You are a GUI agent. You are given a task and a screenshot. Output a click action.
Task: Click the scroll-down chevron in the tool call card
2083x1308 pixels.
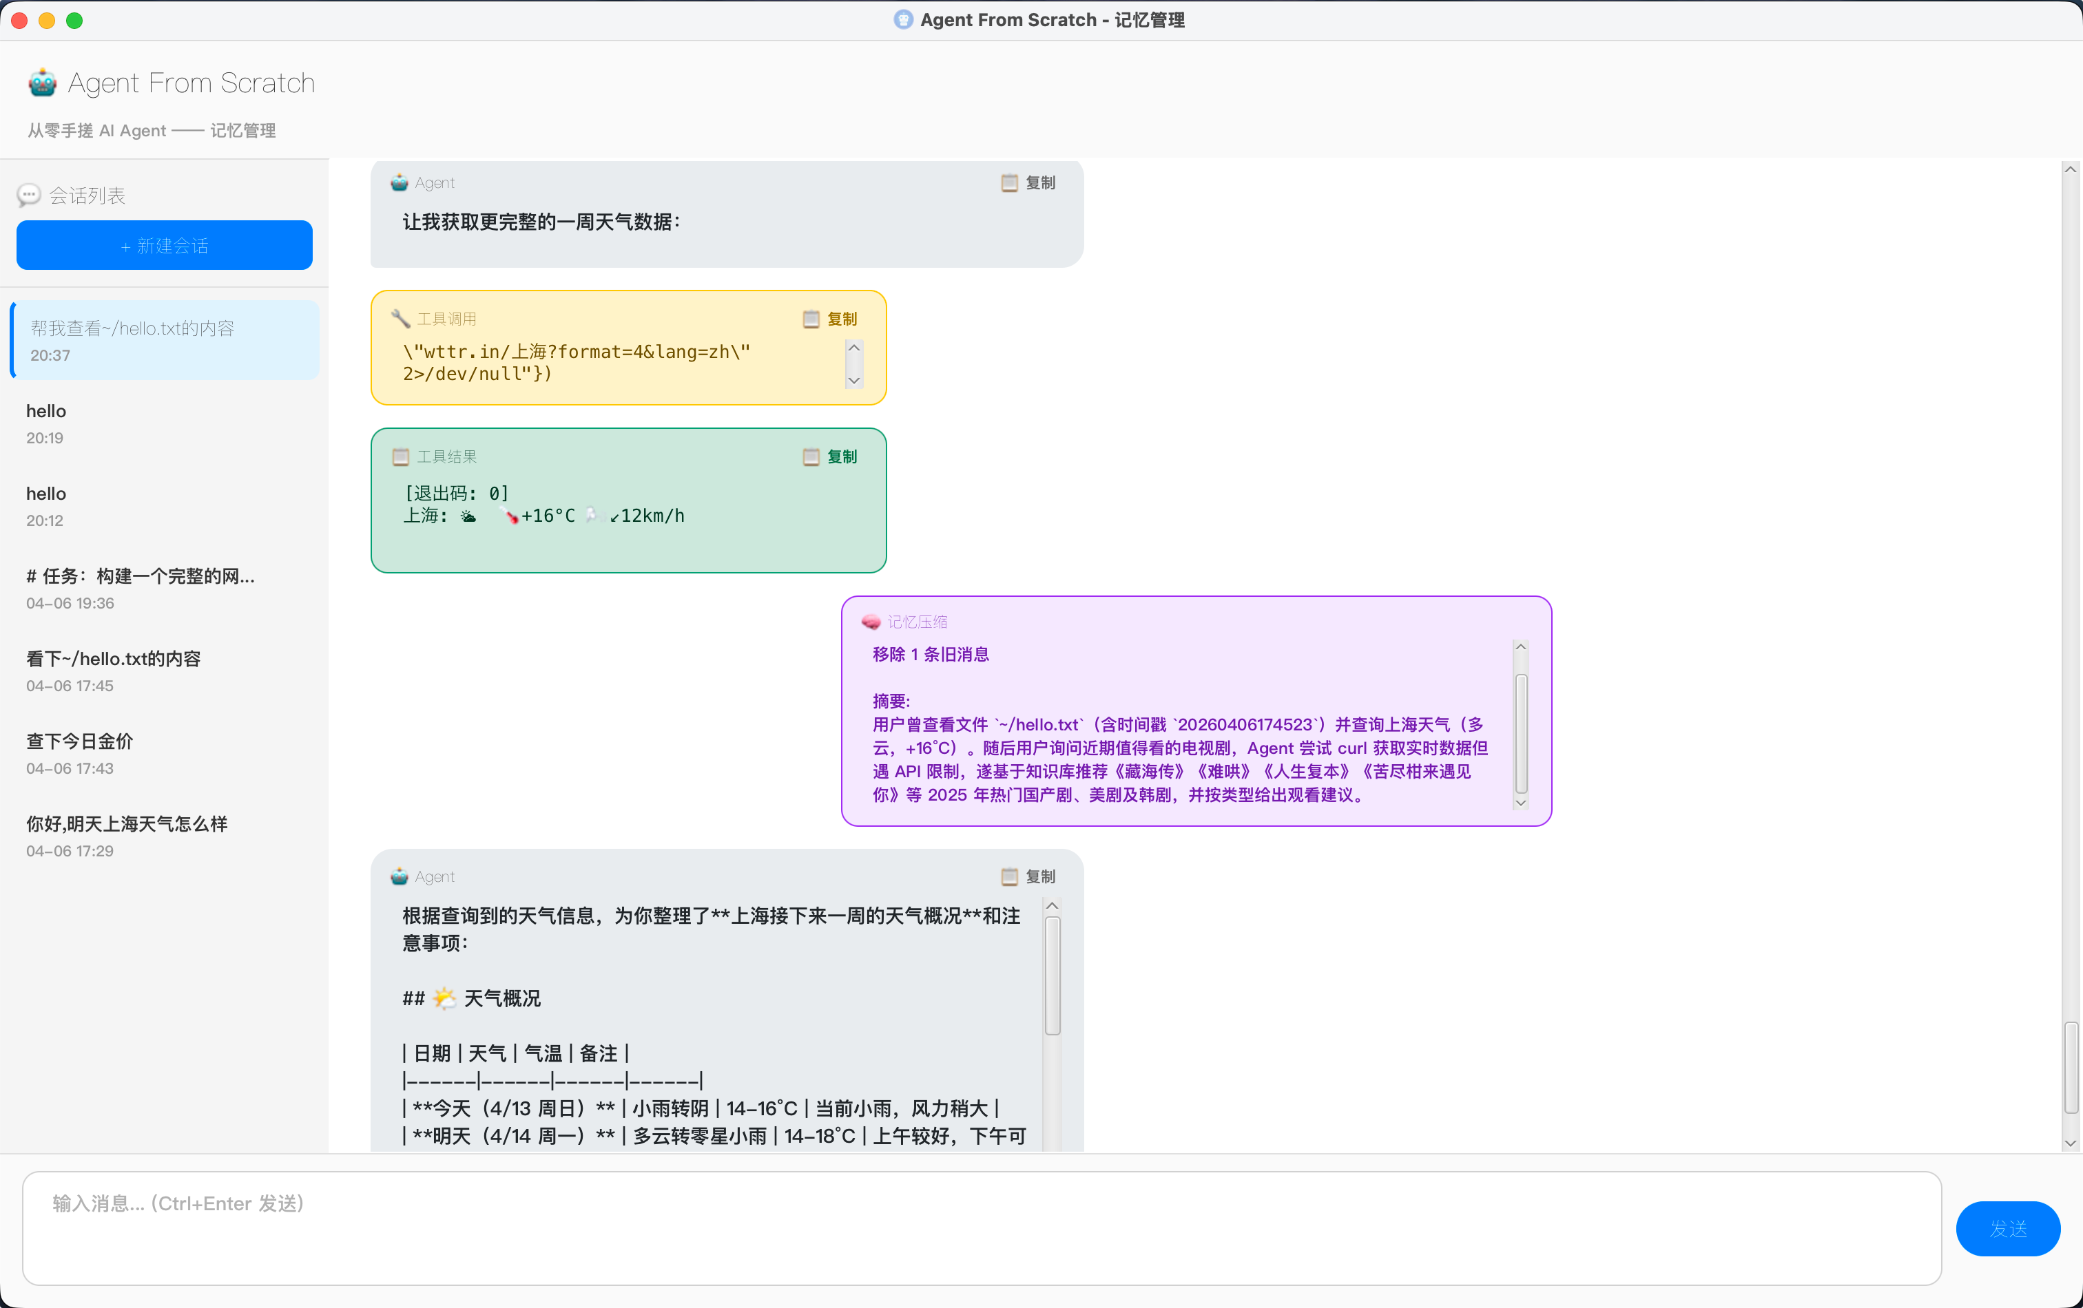point(853,381)
